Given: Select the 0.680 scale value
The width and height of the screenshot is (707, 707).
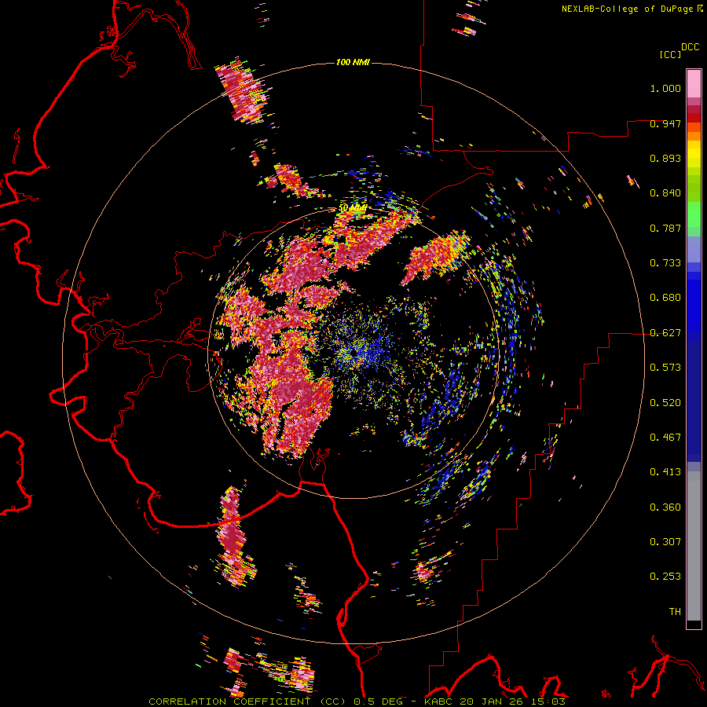Looking at the screenshot, I should pos(665,298).
